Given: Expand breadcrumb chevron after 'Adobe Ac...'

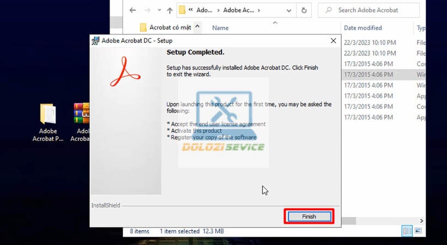Looking at the screenshot, I should click(x=259, y=10).
